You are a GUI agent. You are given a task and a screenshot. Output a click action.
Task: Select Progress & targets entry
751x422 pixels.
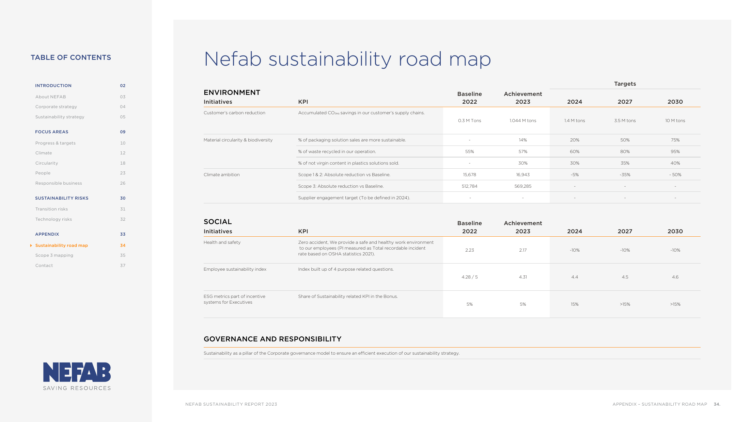point(56,143)
